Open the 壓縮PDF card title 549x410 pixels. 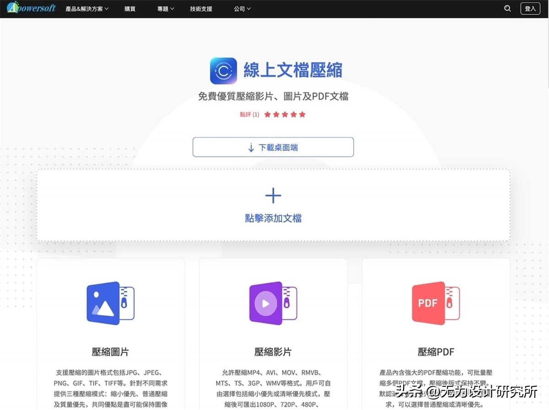click(x=436, y=352)
